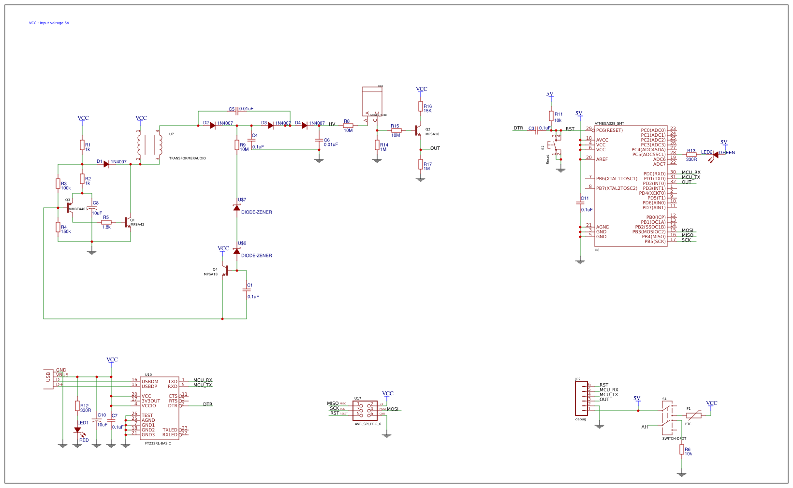The width and height of the screenshot is (793, 488).
Task: Select the TRANSFORMERAUDIO label
Action: 188,158
